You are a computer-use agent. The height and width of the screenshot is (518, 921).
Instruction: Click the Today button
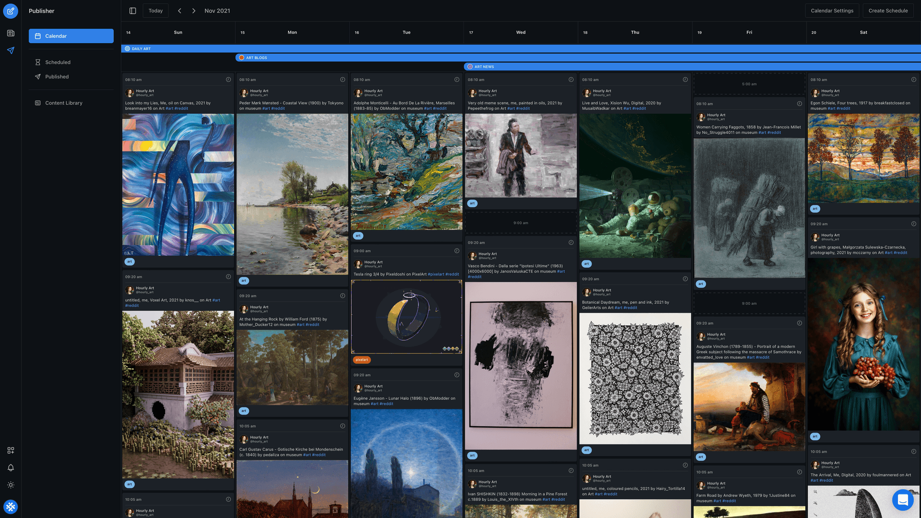coord(156,11)
